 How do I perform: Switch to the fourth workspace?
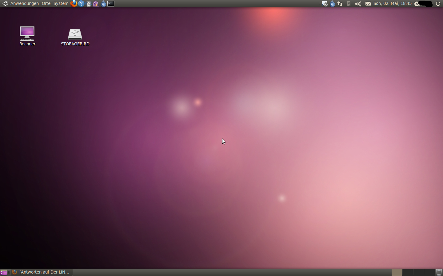point(429,272)
